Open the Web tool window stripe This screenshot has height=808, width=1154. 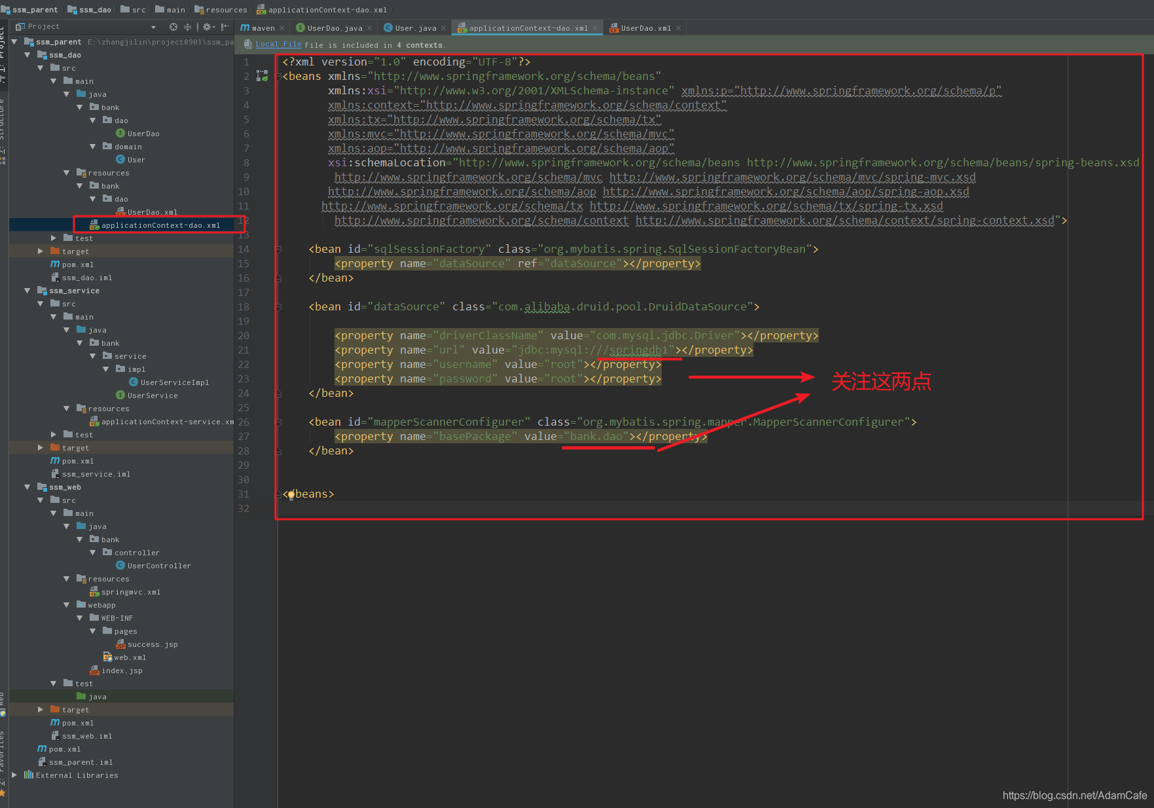pyautogui.click(x=3, y=704)
